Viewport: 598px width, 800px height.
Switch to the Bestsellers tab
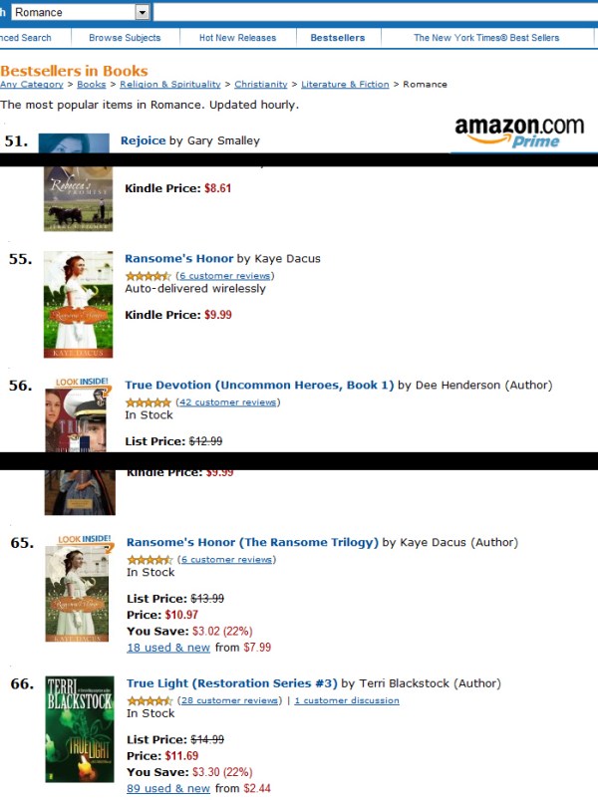tap(338, 38)
